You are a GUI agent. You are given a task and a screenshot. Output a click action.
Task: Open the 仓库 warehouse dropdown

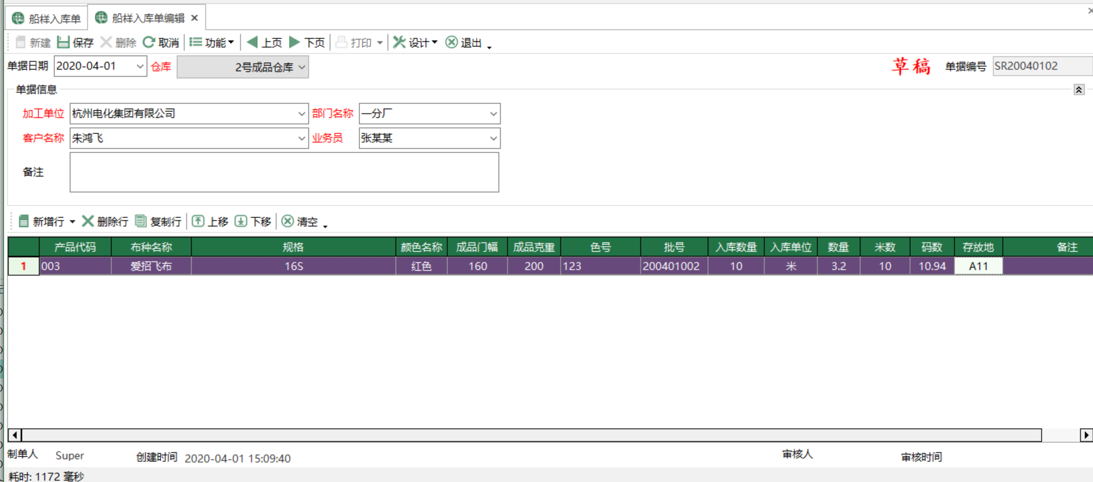tap(302, 67)
